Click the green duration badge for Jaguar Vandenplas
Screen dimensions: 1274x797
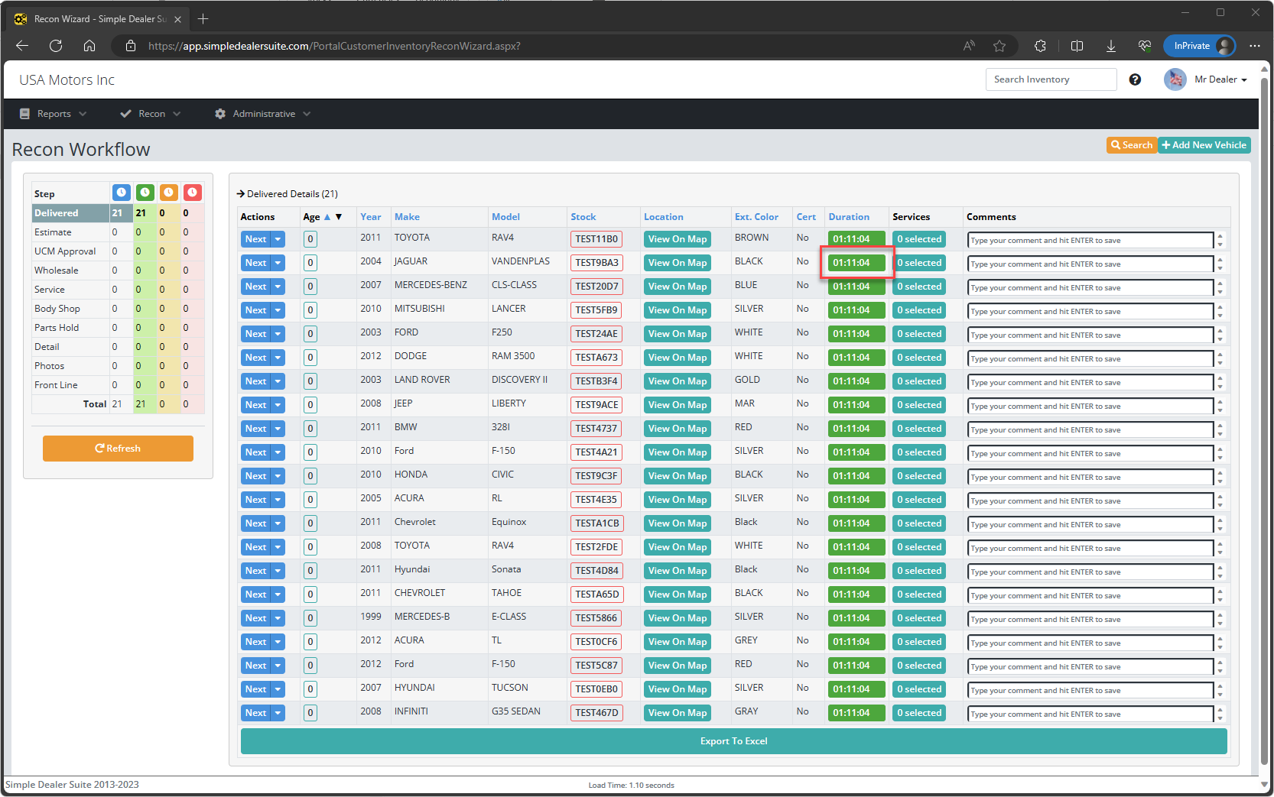click(x=856, y=263)
